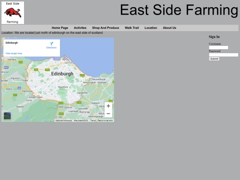The image size is (240, 180).
Task: Open the Home Page menu item
Action: click(x=60, y=28)
